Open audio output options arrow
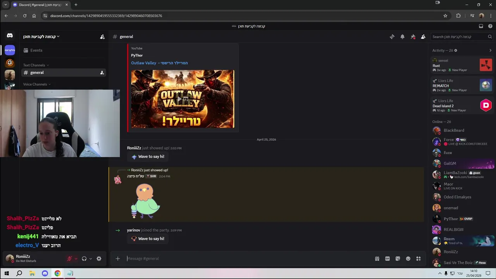Viewport: 496px width, 279px height. tap(91, 258)
